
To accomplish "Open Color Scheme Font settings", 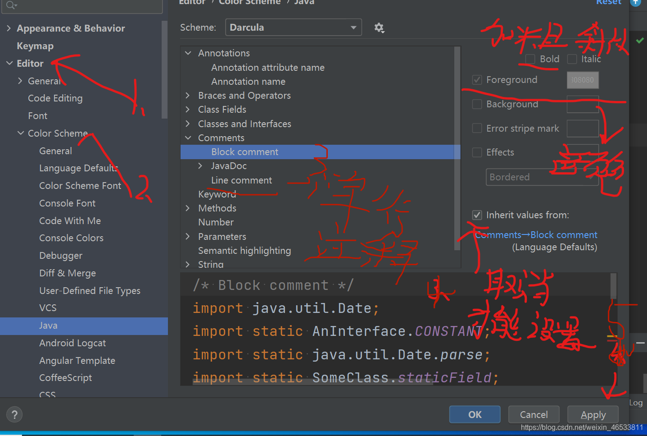I will 80,186.
